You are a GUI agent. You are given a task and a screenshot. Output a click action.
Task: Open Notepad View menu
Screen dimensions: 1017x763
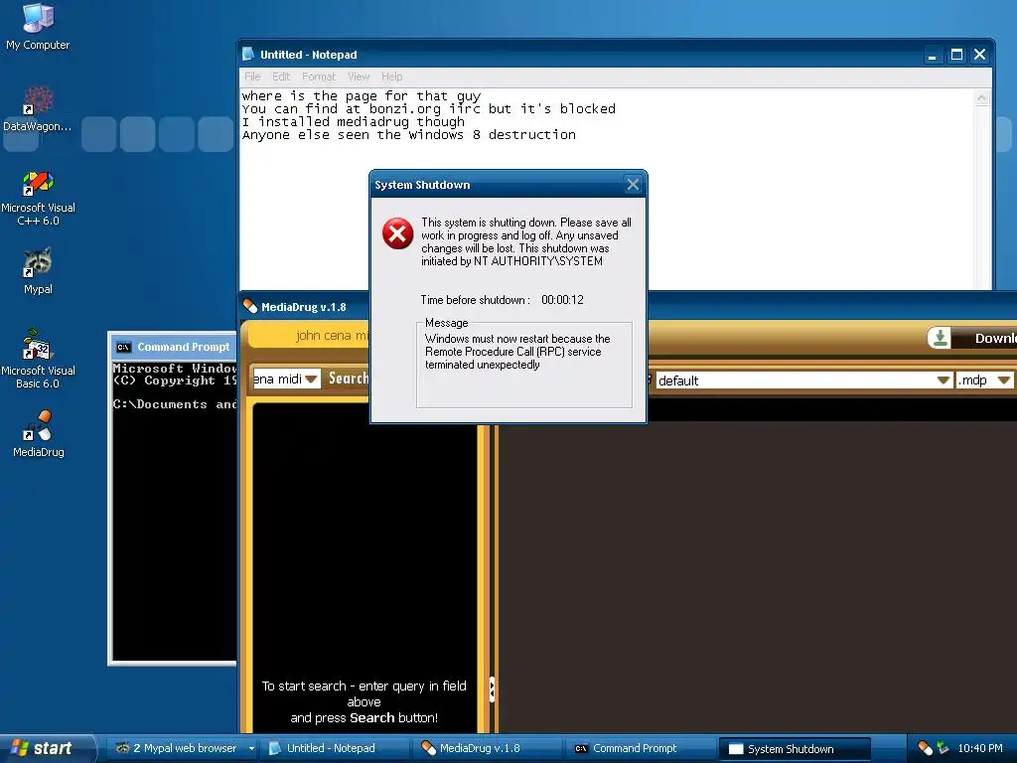coord(358,76)
